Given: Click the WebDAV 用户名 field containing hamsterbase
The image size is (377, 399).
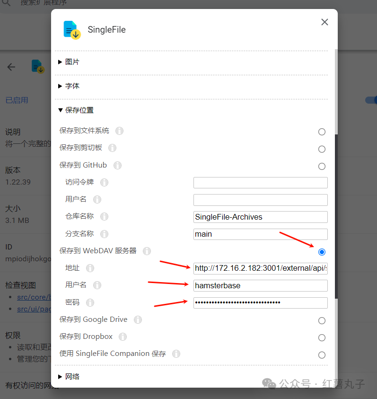Looking at the screenshot, I should 260,285.
